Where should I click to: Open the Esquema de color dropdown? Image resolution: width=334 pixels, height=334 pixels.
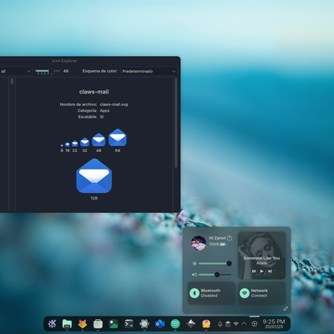click(x=149, y=71)
